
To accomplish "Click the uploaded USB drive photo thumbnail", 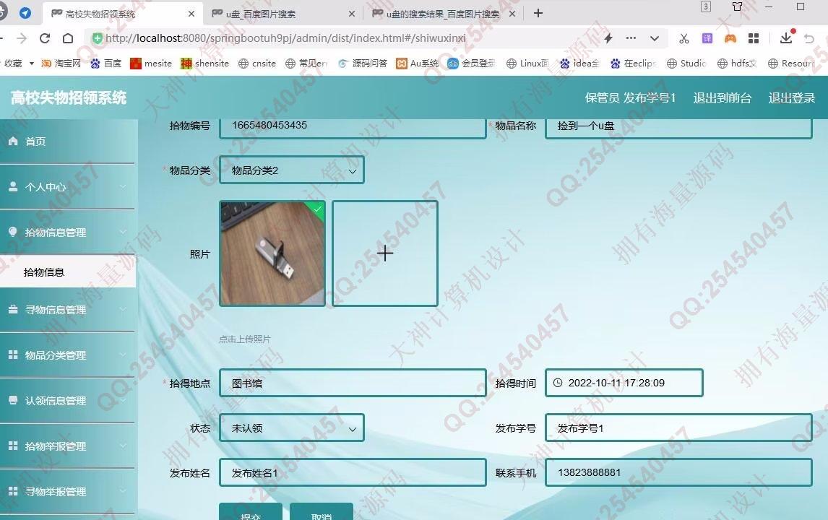I will click(272, 253).
